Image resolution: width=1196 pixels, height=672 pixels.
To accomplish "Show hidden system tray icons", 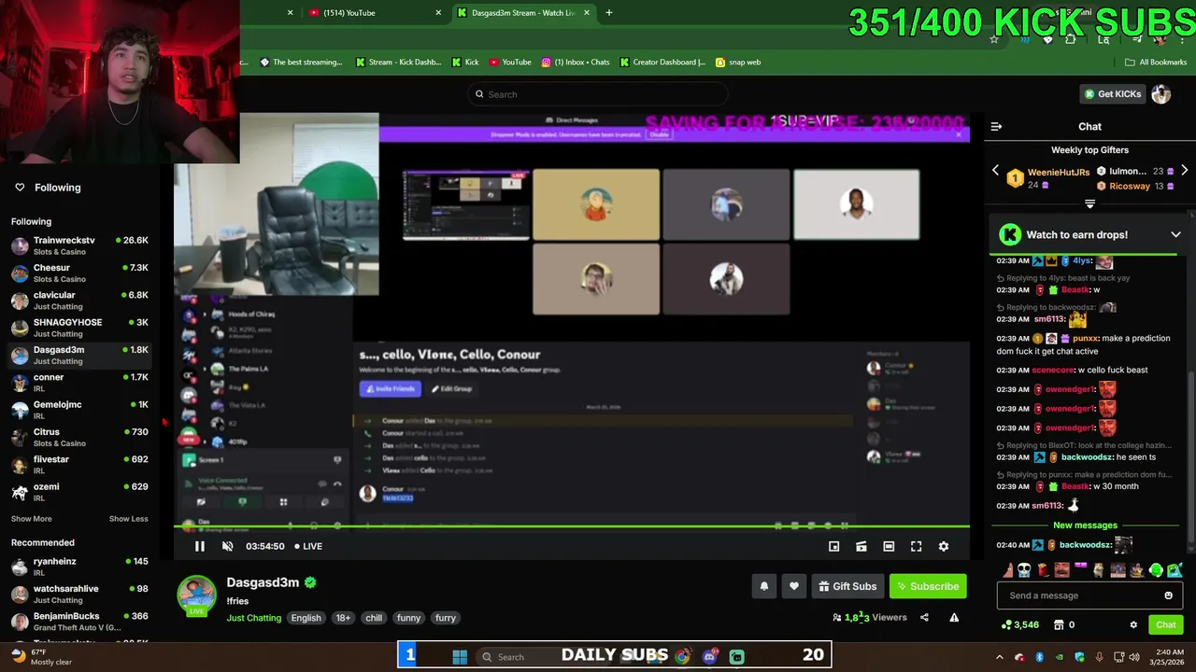I will coord(999,657).
